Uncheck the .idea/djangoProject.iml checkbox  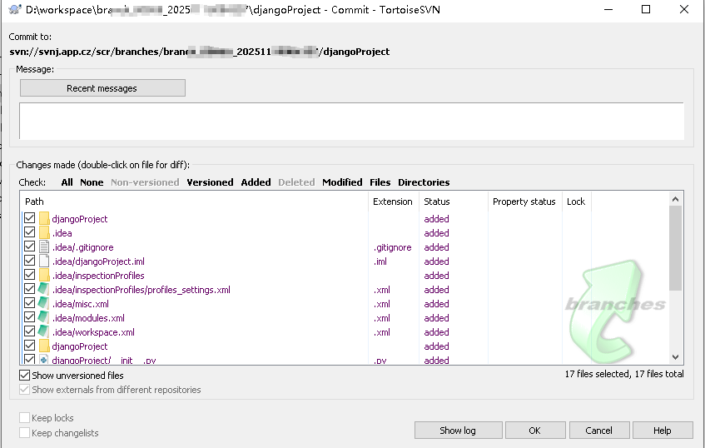pos(30,261)
